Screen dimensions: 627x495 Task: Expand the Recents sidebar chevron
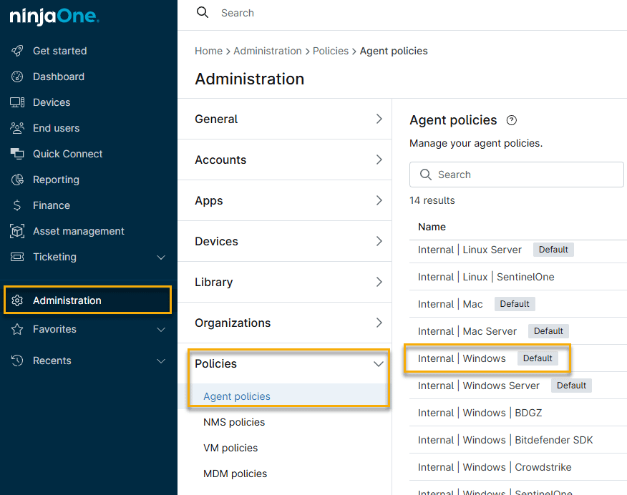pos(161,361)
